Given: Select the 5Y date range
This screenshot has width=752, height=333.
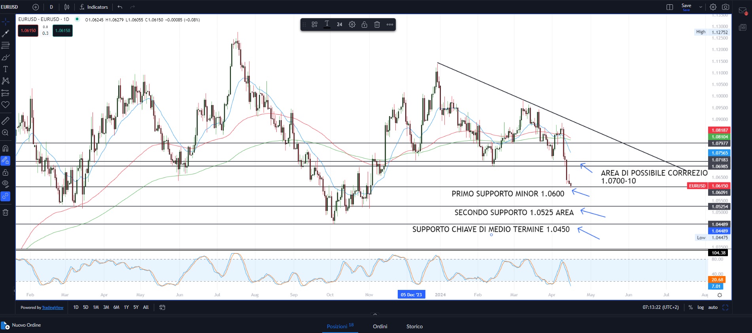Looking at the screenshot, I should tap(136, 307).
